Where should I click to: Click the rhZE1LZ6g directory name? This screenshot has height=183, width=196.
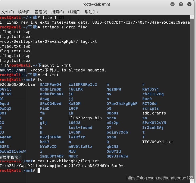click(x=153, y=94)
